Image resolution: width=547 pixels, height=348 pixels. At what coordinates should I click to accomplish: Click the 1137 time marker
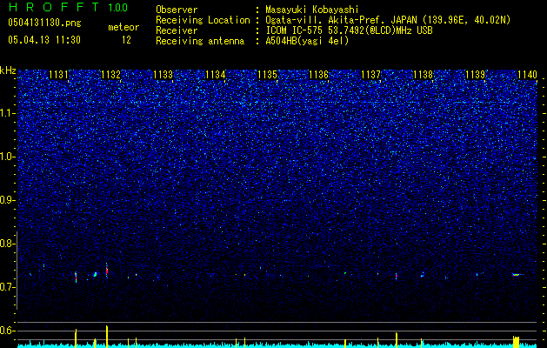tap(370, 75)
